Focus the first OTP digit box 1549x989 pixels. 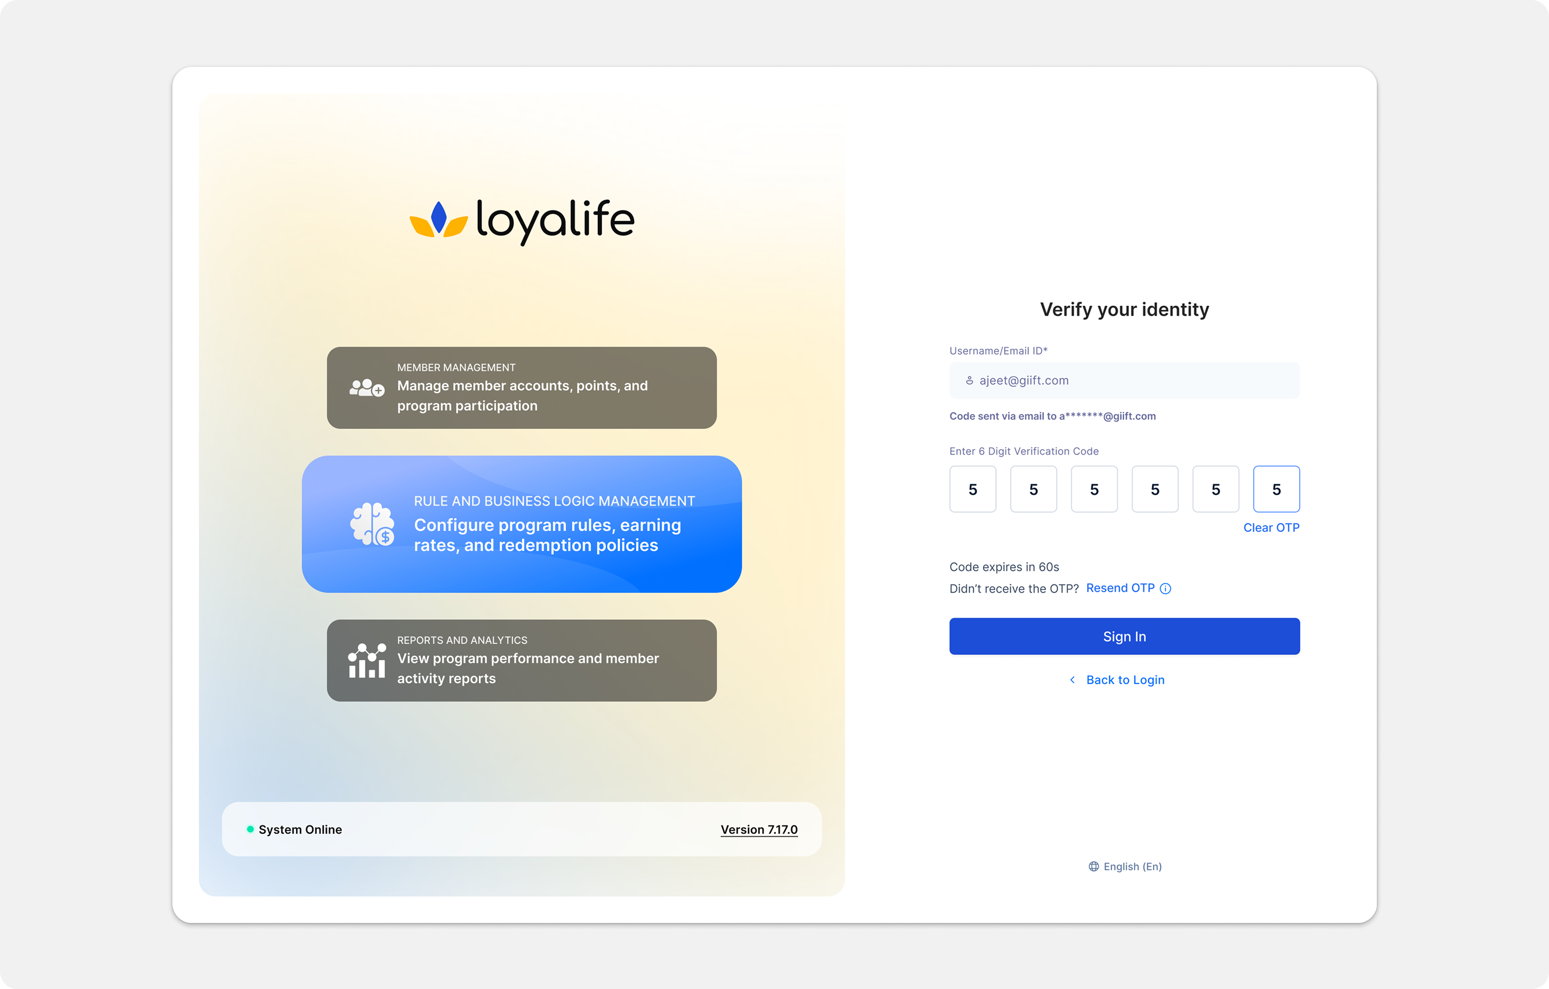(972, 490)
